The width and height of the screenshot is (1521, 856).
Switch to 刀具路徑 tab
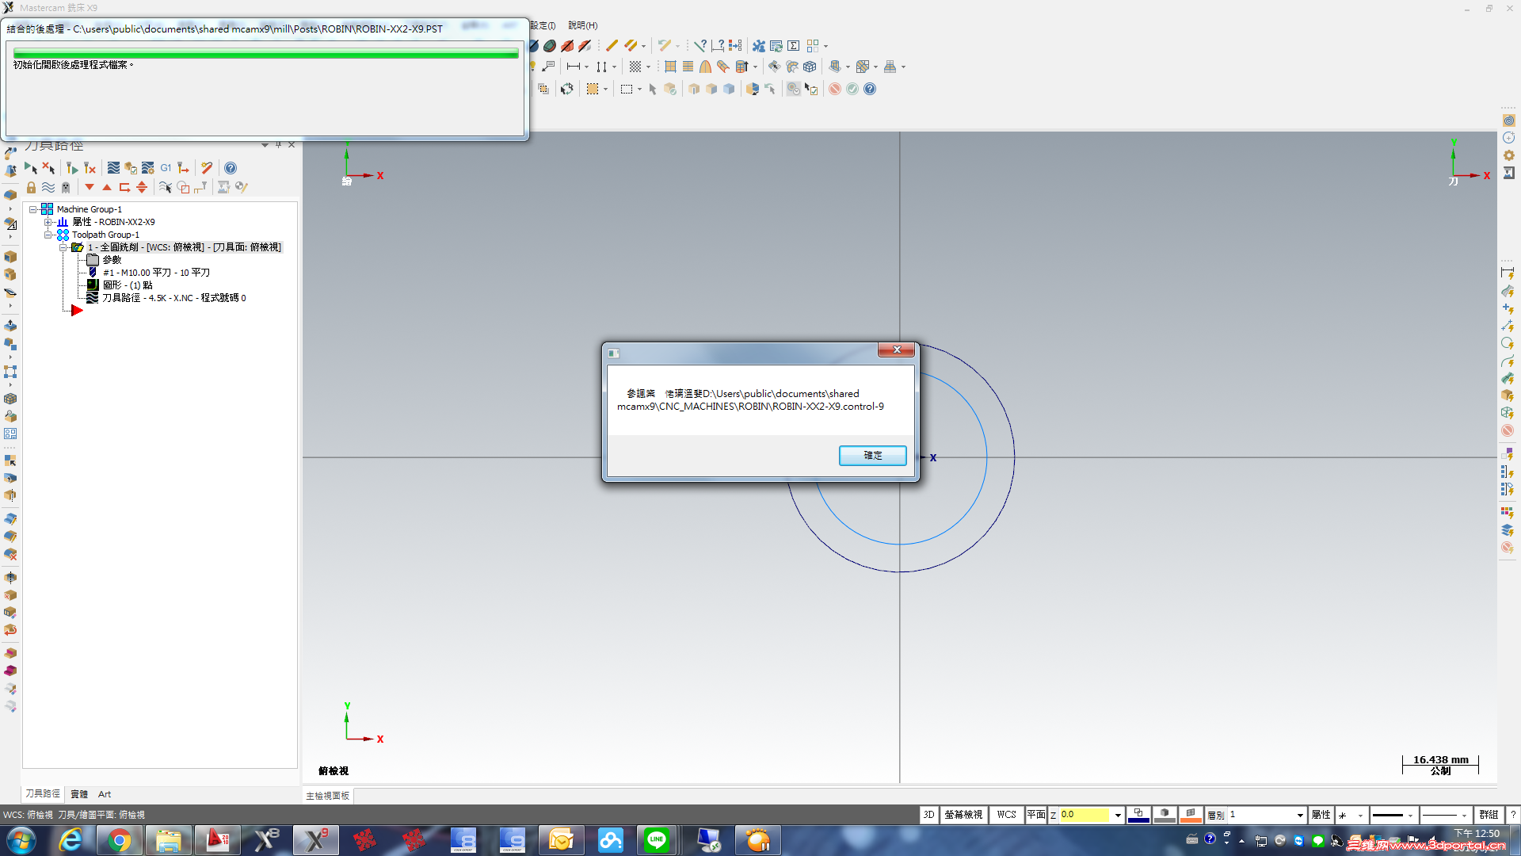click(x=43, y=794)
